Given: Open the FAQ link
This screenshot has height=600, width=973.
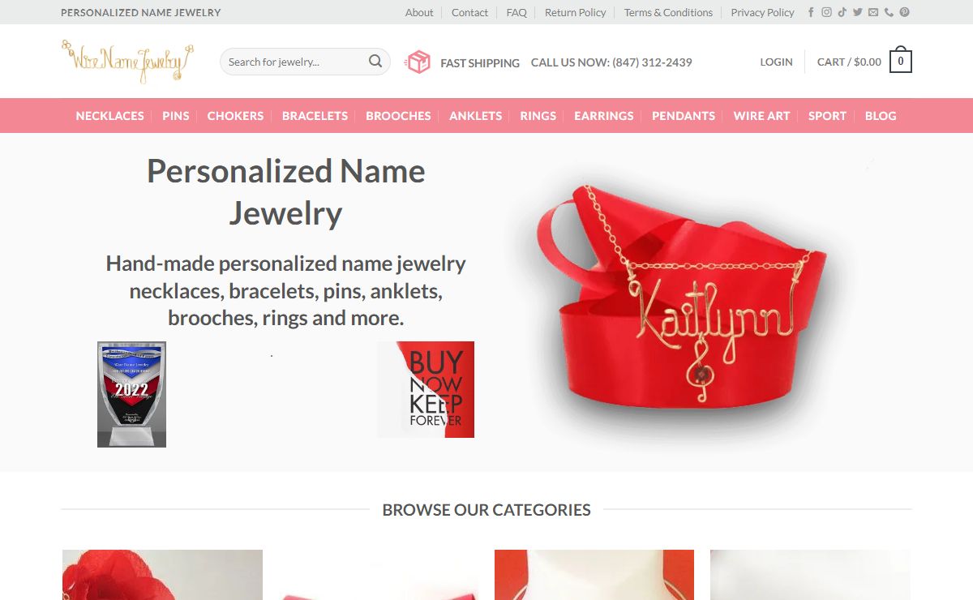Looking at the screenshot, I should point(517,12).
